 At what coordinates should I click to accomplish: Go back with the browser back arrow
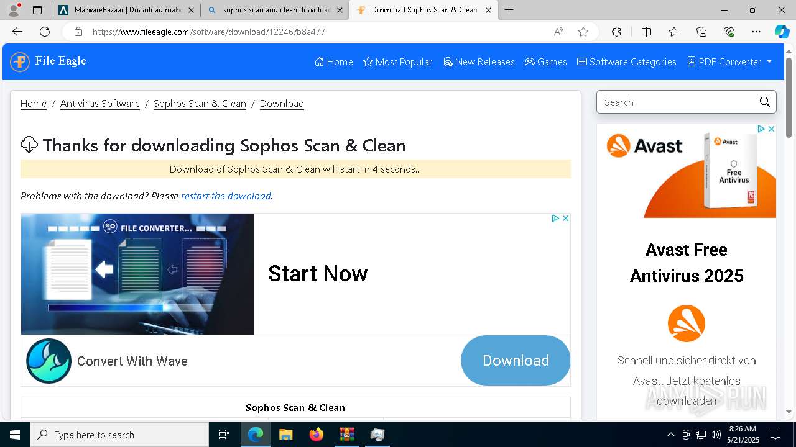(17, 32)
